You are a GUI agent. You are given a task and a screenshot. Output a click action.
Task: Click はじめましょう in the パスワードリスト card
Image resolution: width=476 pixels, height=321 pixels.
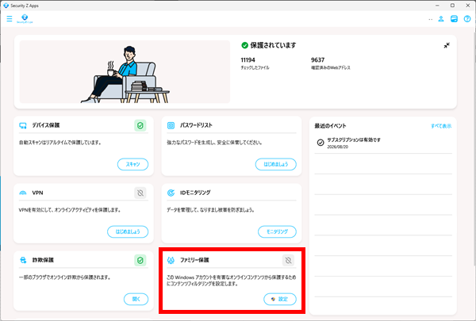(x=275, y=164)
